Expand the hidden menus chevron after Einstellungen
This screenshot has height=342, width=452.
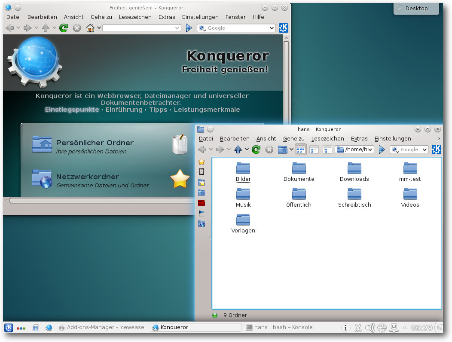(439, 139)
